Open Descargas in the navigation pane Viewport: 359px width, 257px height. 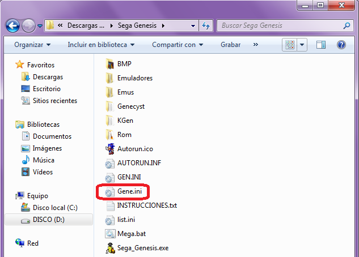coord(48,77)
